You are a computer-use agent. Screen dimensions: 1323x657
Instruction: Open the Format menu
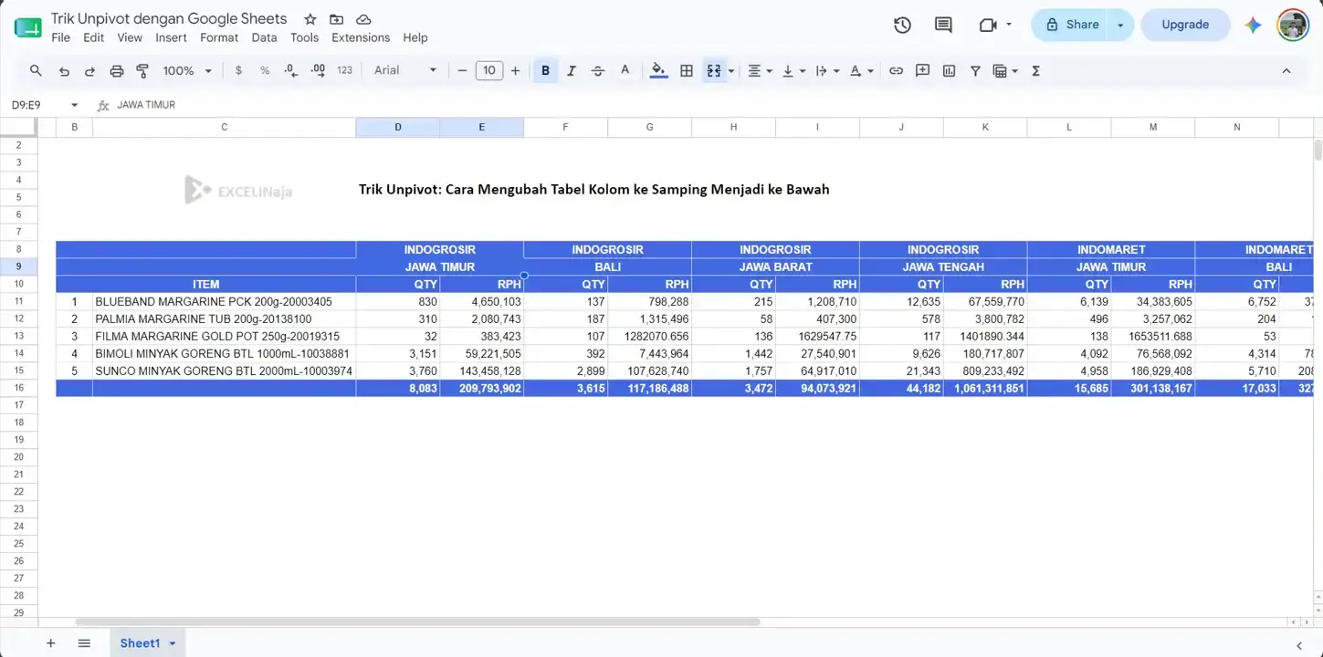tap(219, 37)
